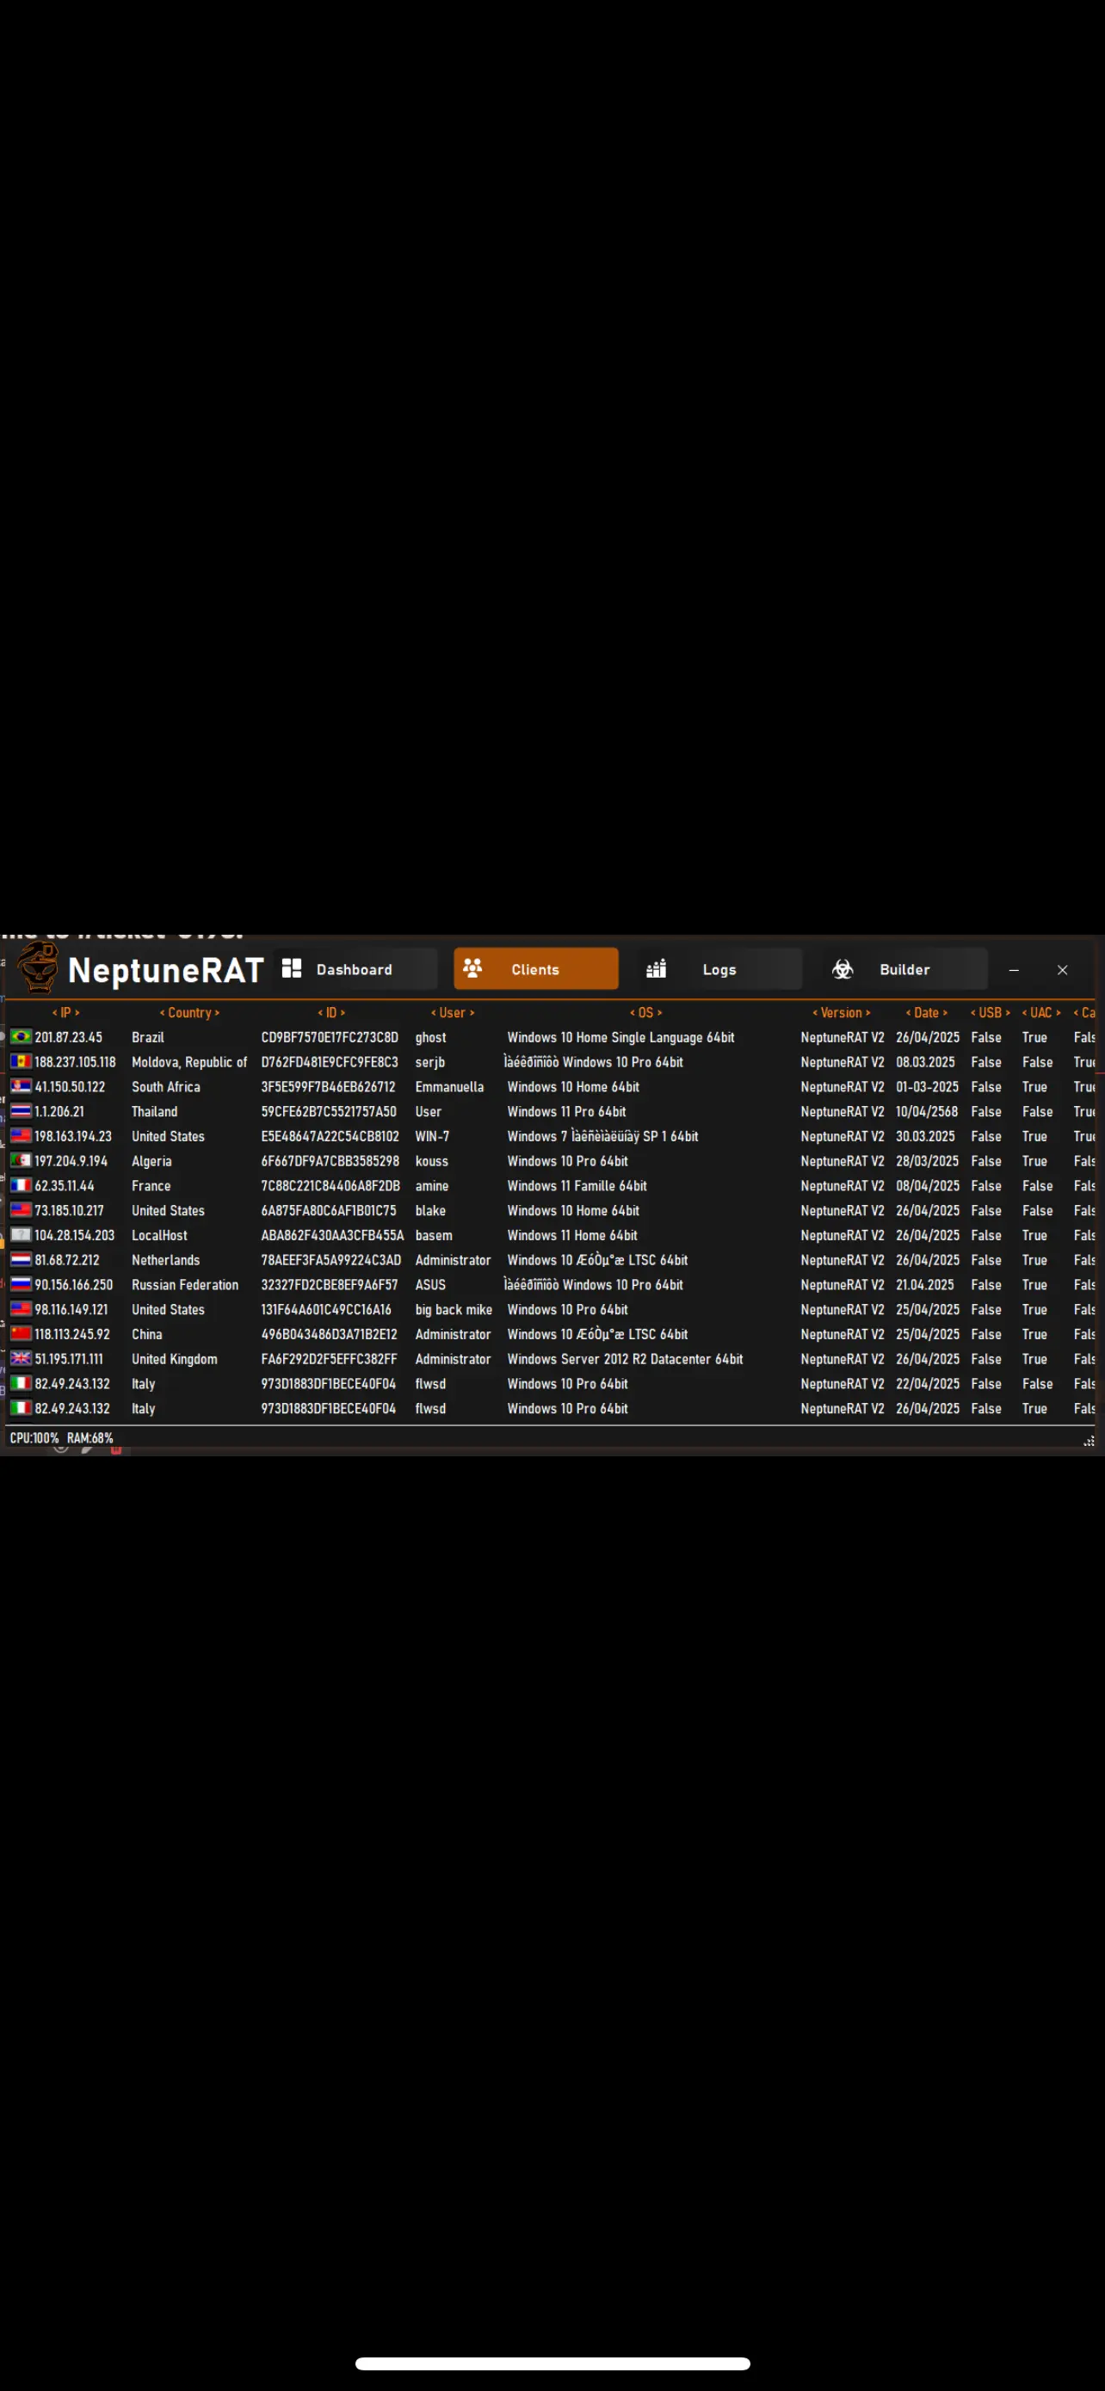Open the Logs tab

[x=719, y=969]
